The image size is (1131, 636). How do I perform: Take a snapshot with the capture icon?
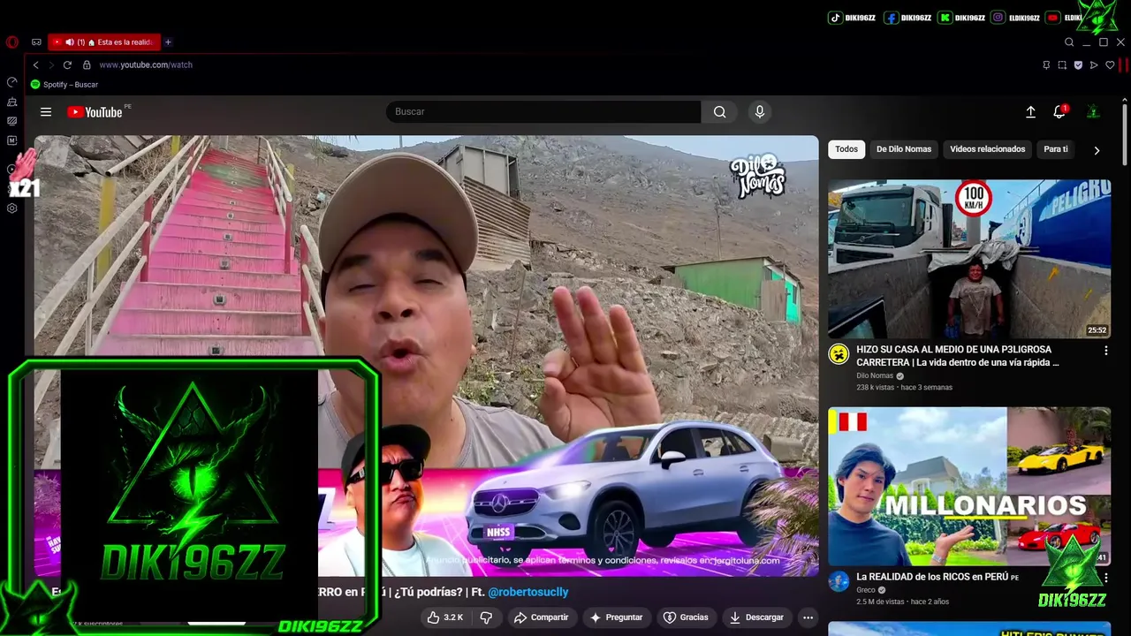click(1062, 64)
